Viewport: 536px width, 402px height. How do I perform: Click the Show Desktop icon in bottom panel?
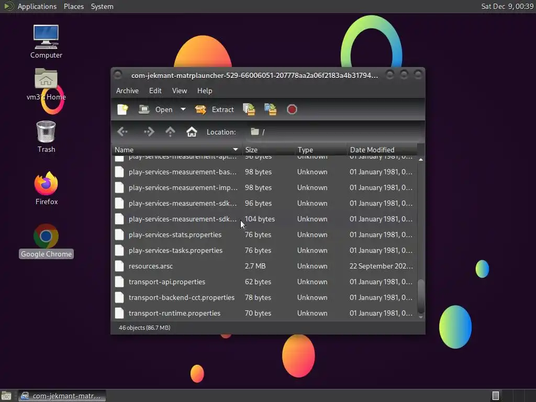(6, 396)
